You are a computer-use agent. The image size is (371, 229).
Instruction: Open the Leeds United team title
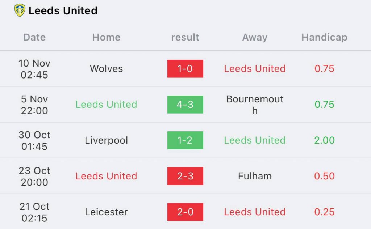pos(63,10)
